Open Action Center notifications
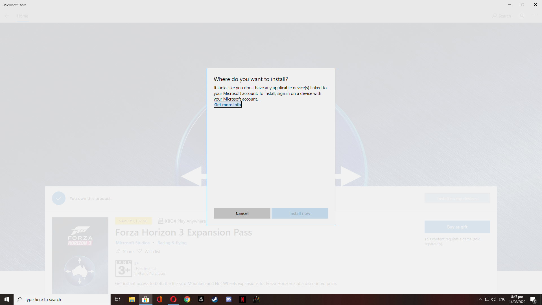The image size is (542, 305). 533,299
